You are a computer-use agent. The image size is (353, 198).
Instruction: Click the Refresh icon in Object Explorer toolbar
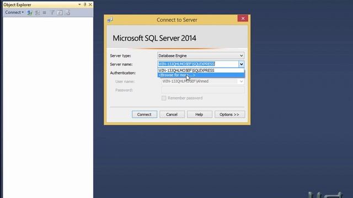[x=60, y=13]
